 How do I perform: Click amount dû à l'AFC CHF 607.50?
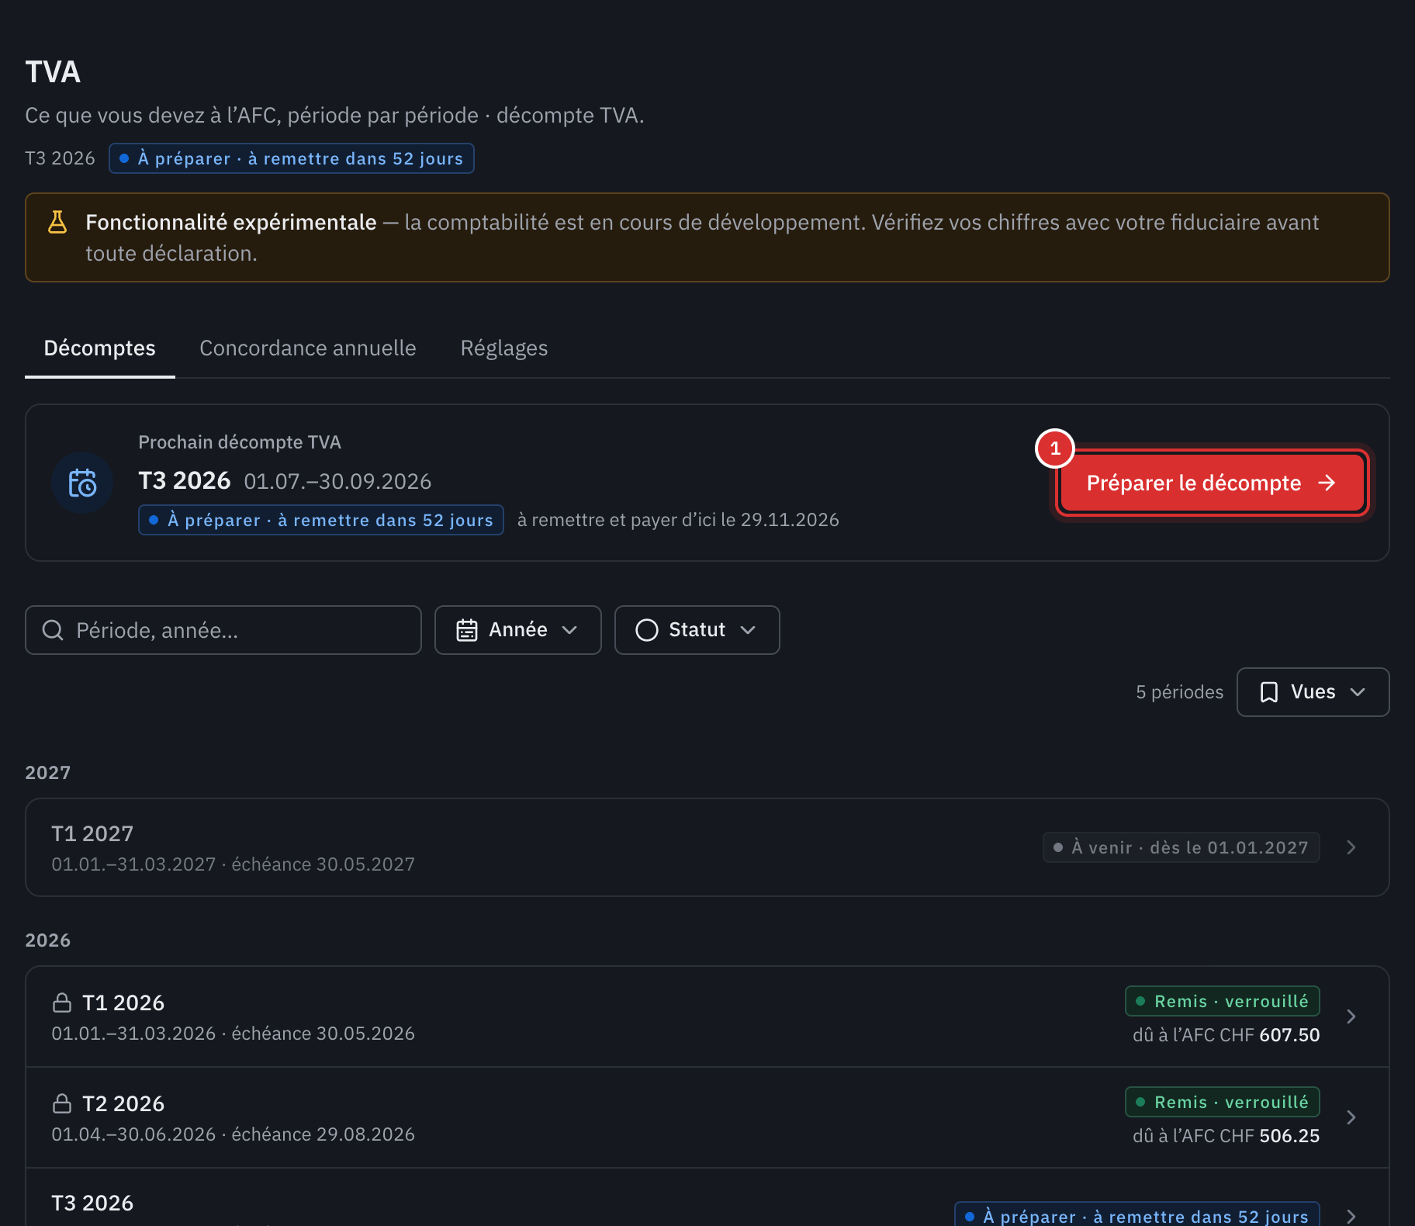1226,1035
